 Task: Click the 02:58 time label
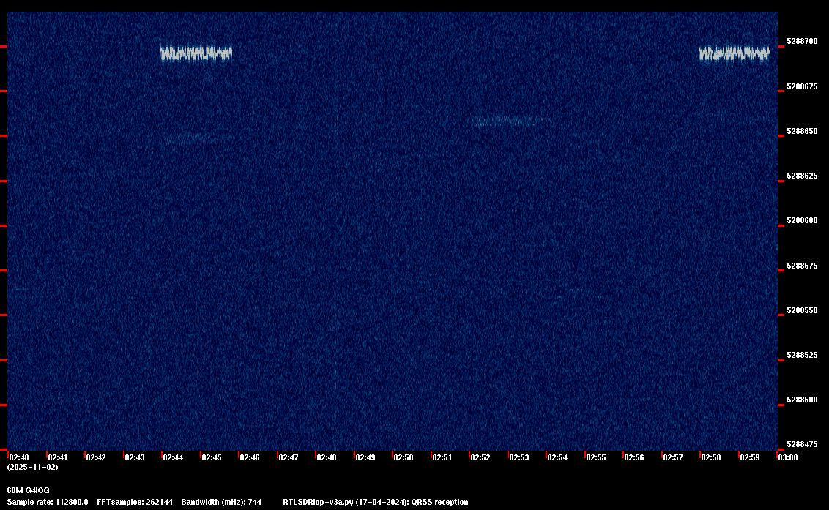pyautogui.click(x=710, y=457)
